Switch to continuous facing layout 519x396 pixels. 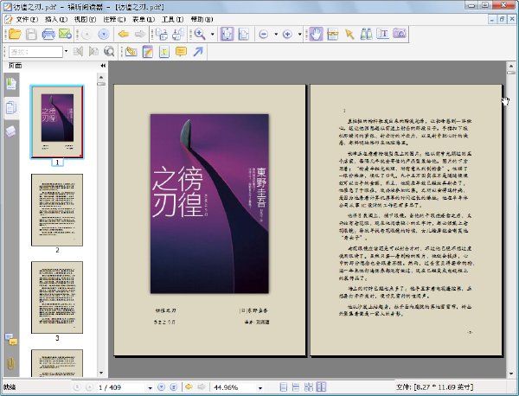tap(309, 387)
